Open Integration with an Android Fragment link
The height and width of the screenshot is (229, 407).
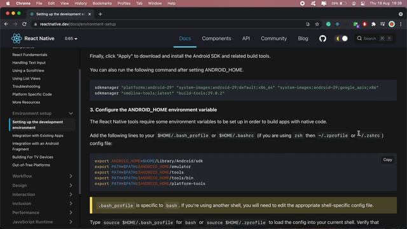(x=36, y=146)
